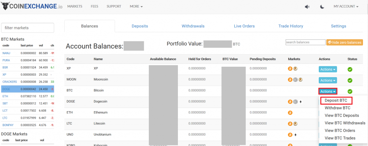Switch to the Balances tab
This screenshot has height=146, width=368.
pos(89,26)
